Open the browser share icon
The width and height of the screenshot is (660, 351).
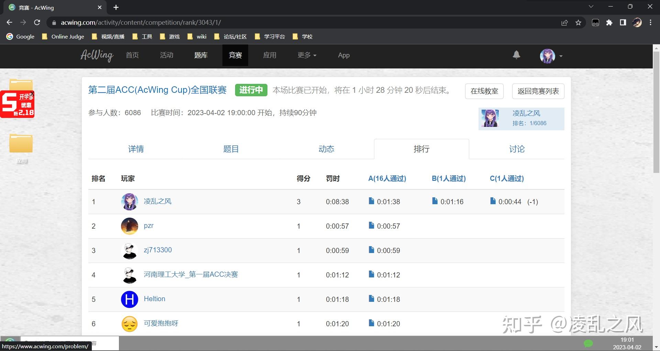tap(565, 22)
